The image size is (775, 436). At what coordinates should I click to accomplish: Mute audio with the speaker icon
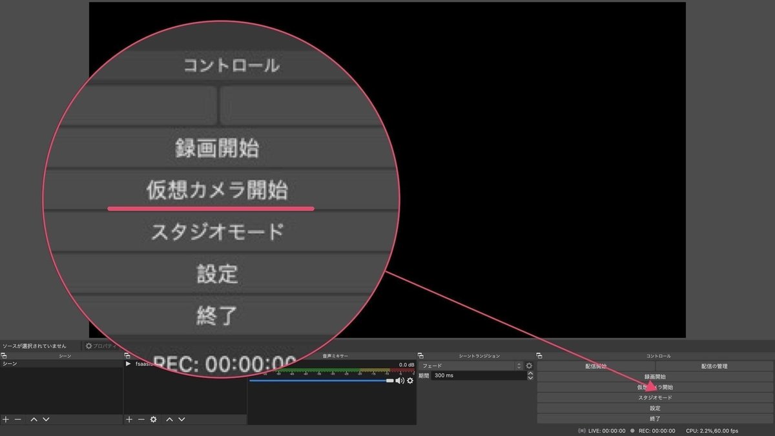click(400, 381)
